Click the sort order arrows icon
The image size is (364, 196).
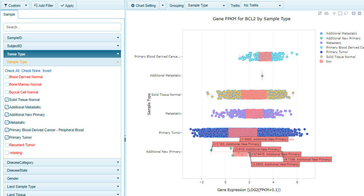click(x=320, y=13)
